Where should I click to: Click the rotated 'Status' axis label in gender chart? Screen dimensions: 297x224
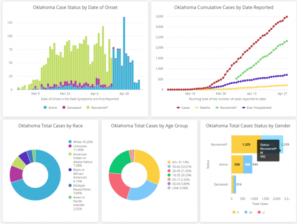click(208, 164)
